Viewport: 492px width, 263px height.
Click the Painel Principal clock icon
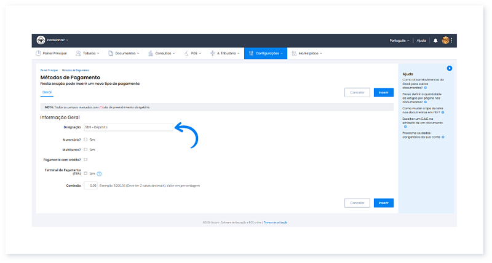click(38, 53)
